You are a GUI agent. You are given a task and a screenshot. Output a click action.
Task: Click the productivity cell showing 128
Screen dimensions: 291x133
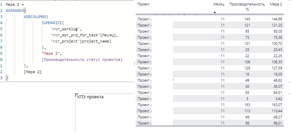tap(247, 68)
